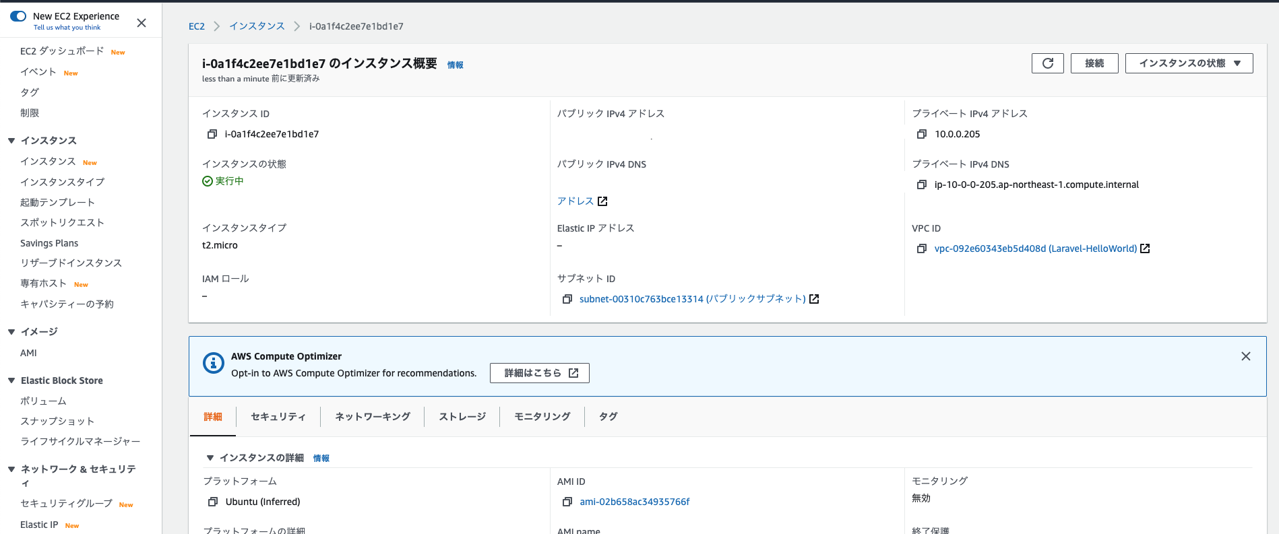Image resolution: width=1279 pixels, height=534 pixels.
Task: Copy the subnet ID value
Action: point(567,299)
